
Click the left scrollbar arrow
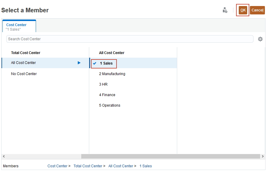4,156
